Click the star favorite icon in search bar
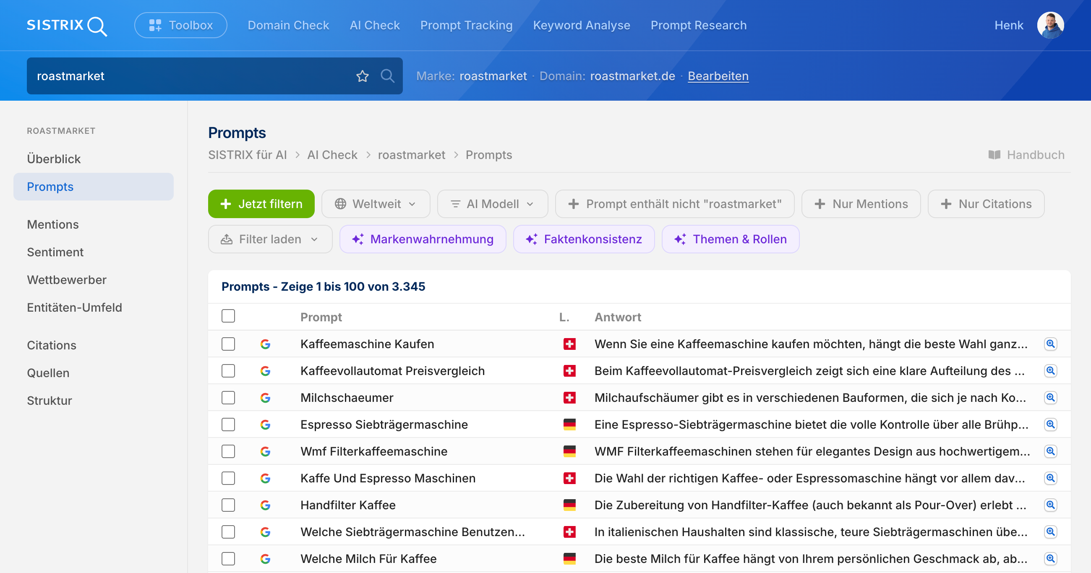 point(363,76)
